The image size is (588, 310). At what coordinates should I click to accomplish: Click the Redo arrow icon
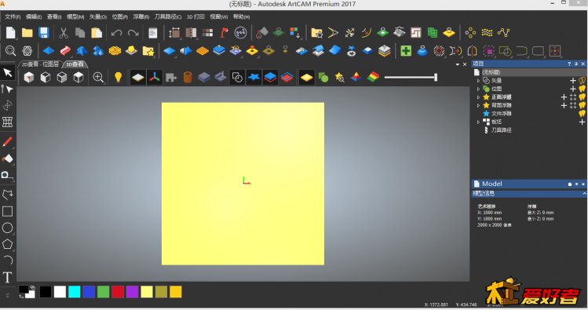[133, 33]
